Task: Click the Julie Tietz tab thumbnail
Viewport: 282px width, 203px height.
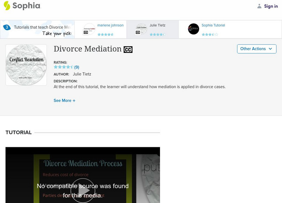Action: [142, 29]
